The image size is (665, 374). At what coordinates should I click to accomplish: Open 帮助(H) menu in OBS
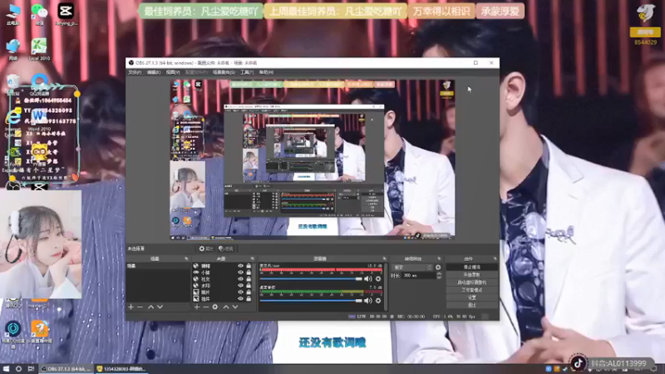[x=266, y=72]
